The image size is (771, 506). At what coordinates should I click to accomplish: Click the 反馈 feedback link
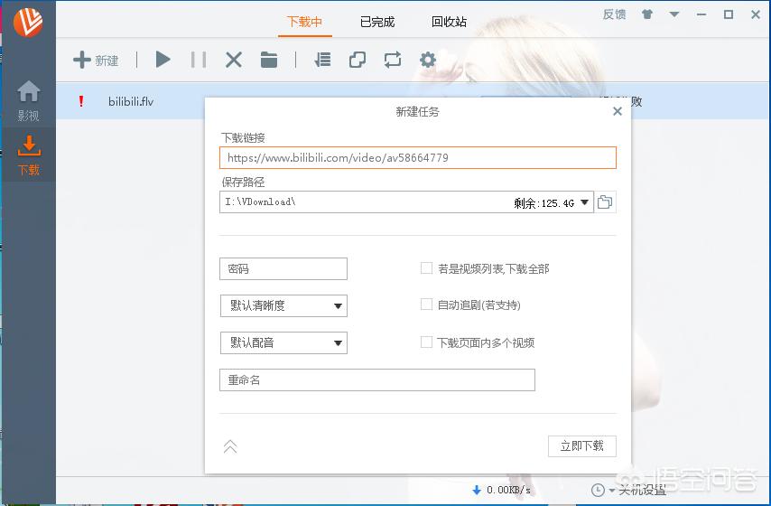(614, 14)
